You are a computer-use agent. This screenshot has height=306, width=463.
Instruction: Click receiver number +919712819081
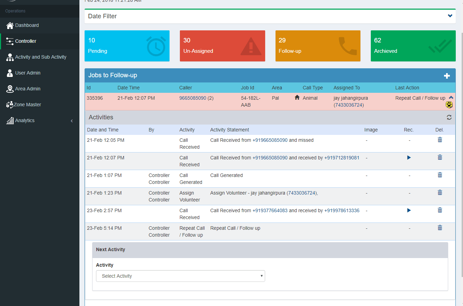[342, 158]
